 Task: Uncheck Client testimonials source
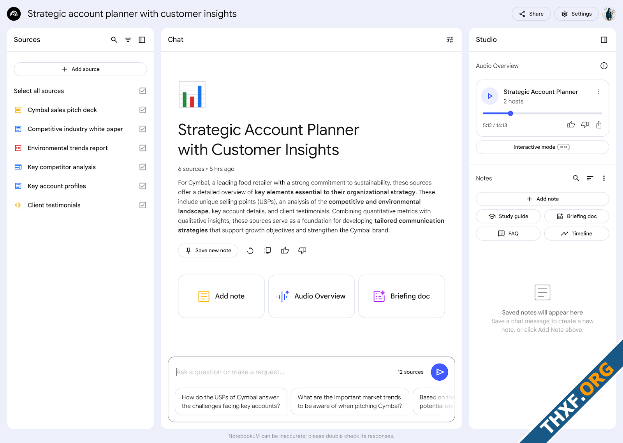pos(143,205)
